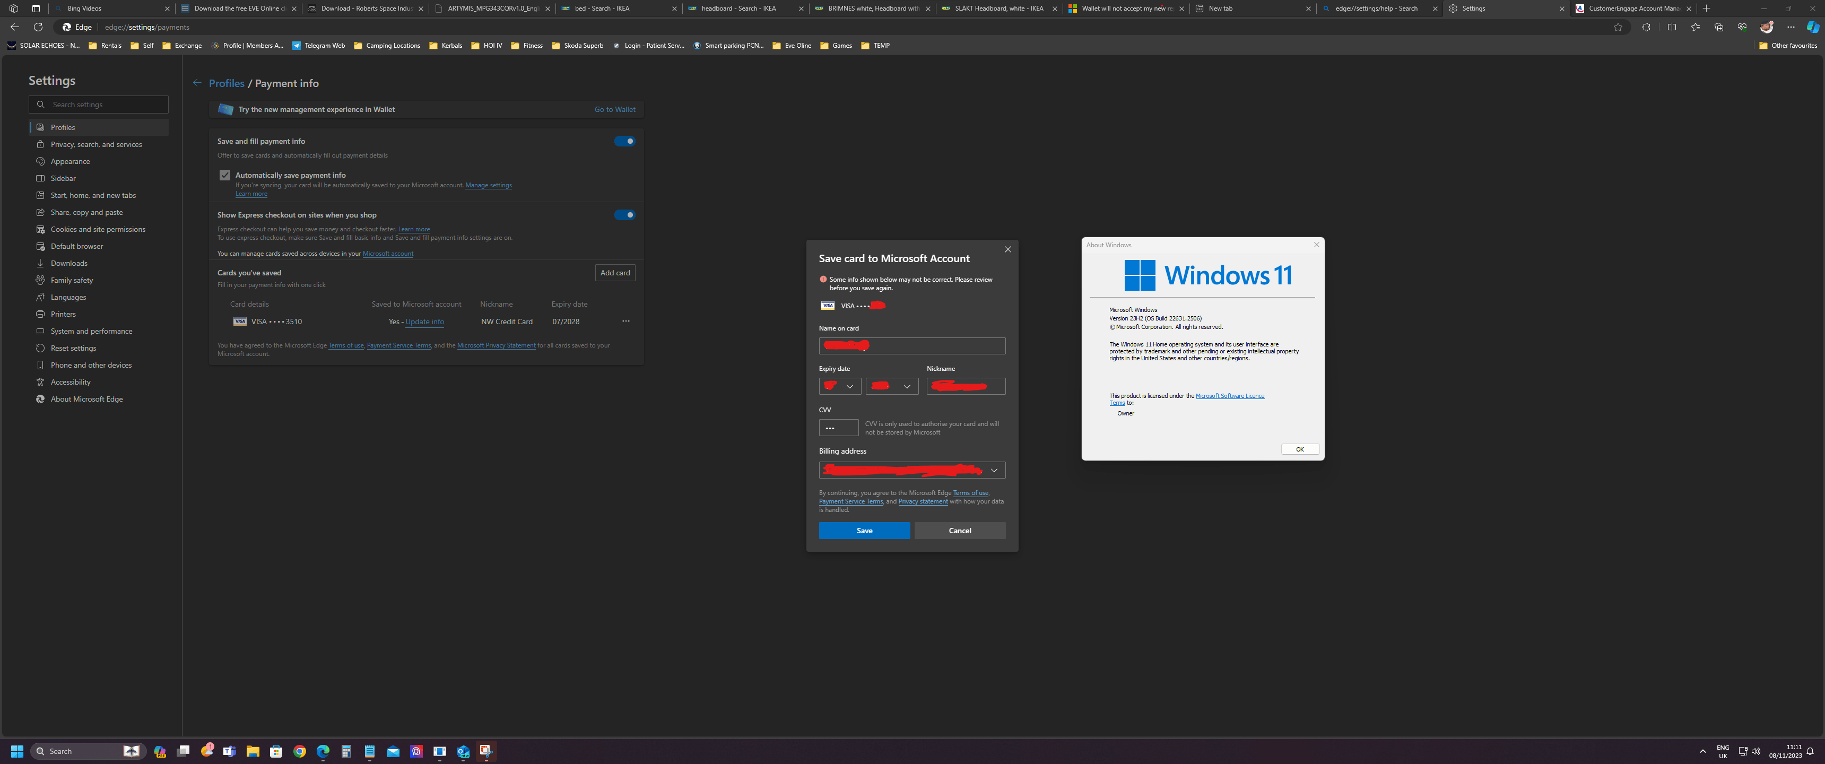Open the expiry year dropdown

[x=892, y=386]
